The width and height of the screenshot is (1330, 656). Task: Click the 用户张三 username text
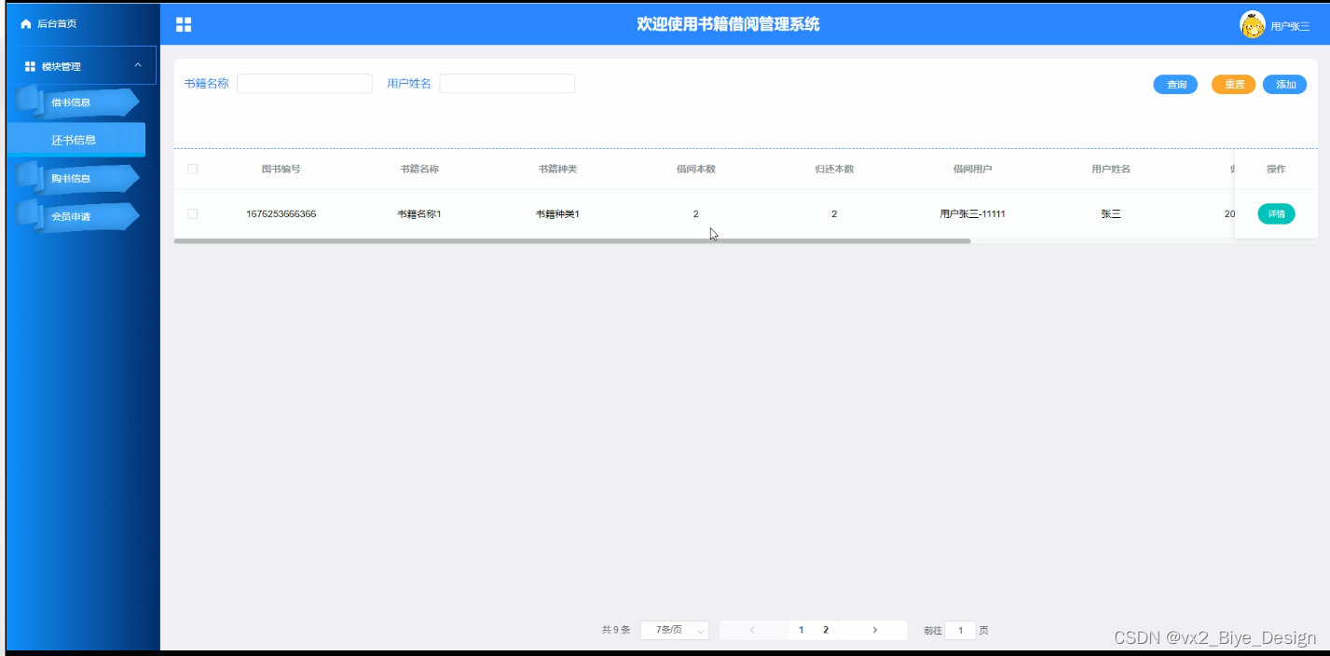coord(1290,27)
